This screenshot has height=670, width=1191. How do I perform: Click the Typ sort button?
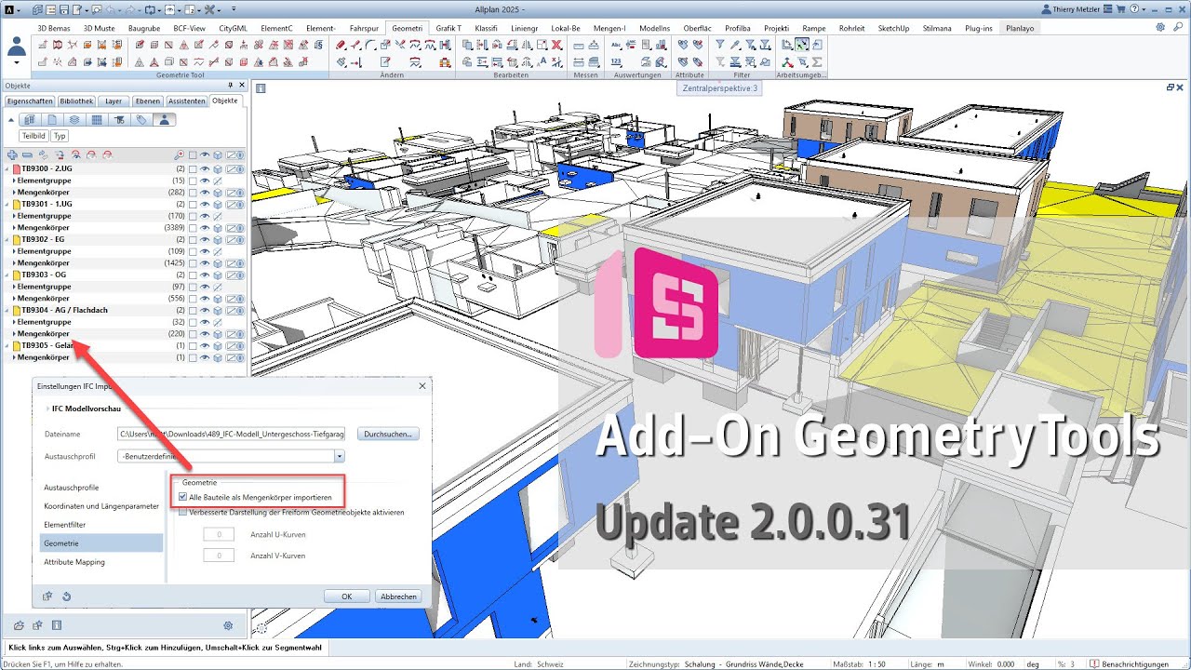[x=60, y=136]
